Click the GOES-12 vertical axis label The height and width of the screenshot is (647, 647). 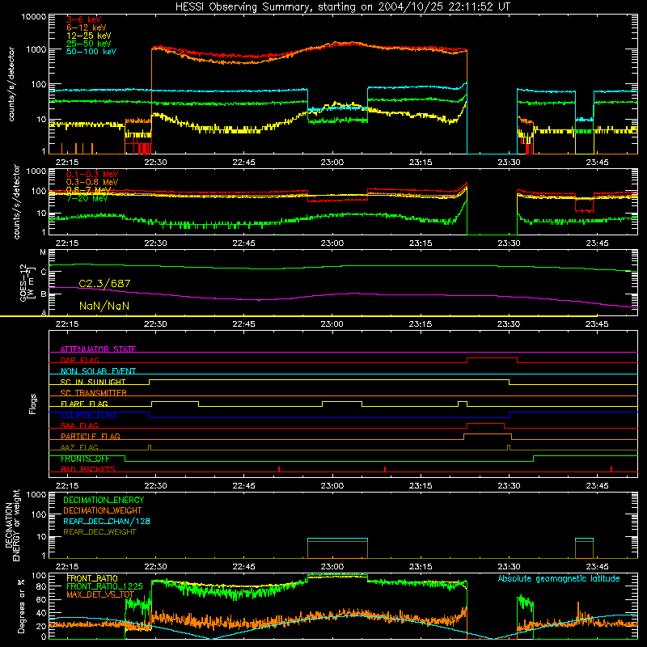[26, 282]
